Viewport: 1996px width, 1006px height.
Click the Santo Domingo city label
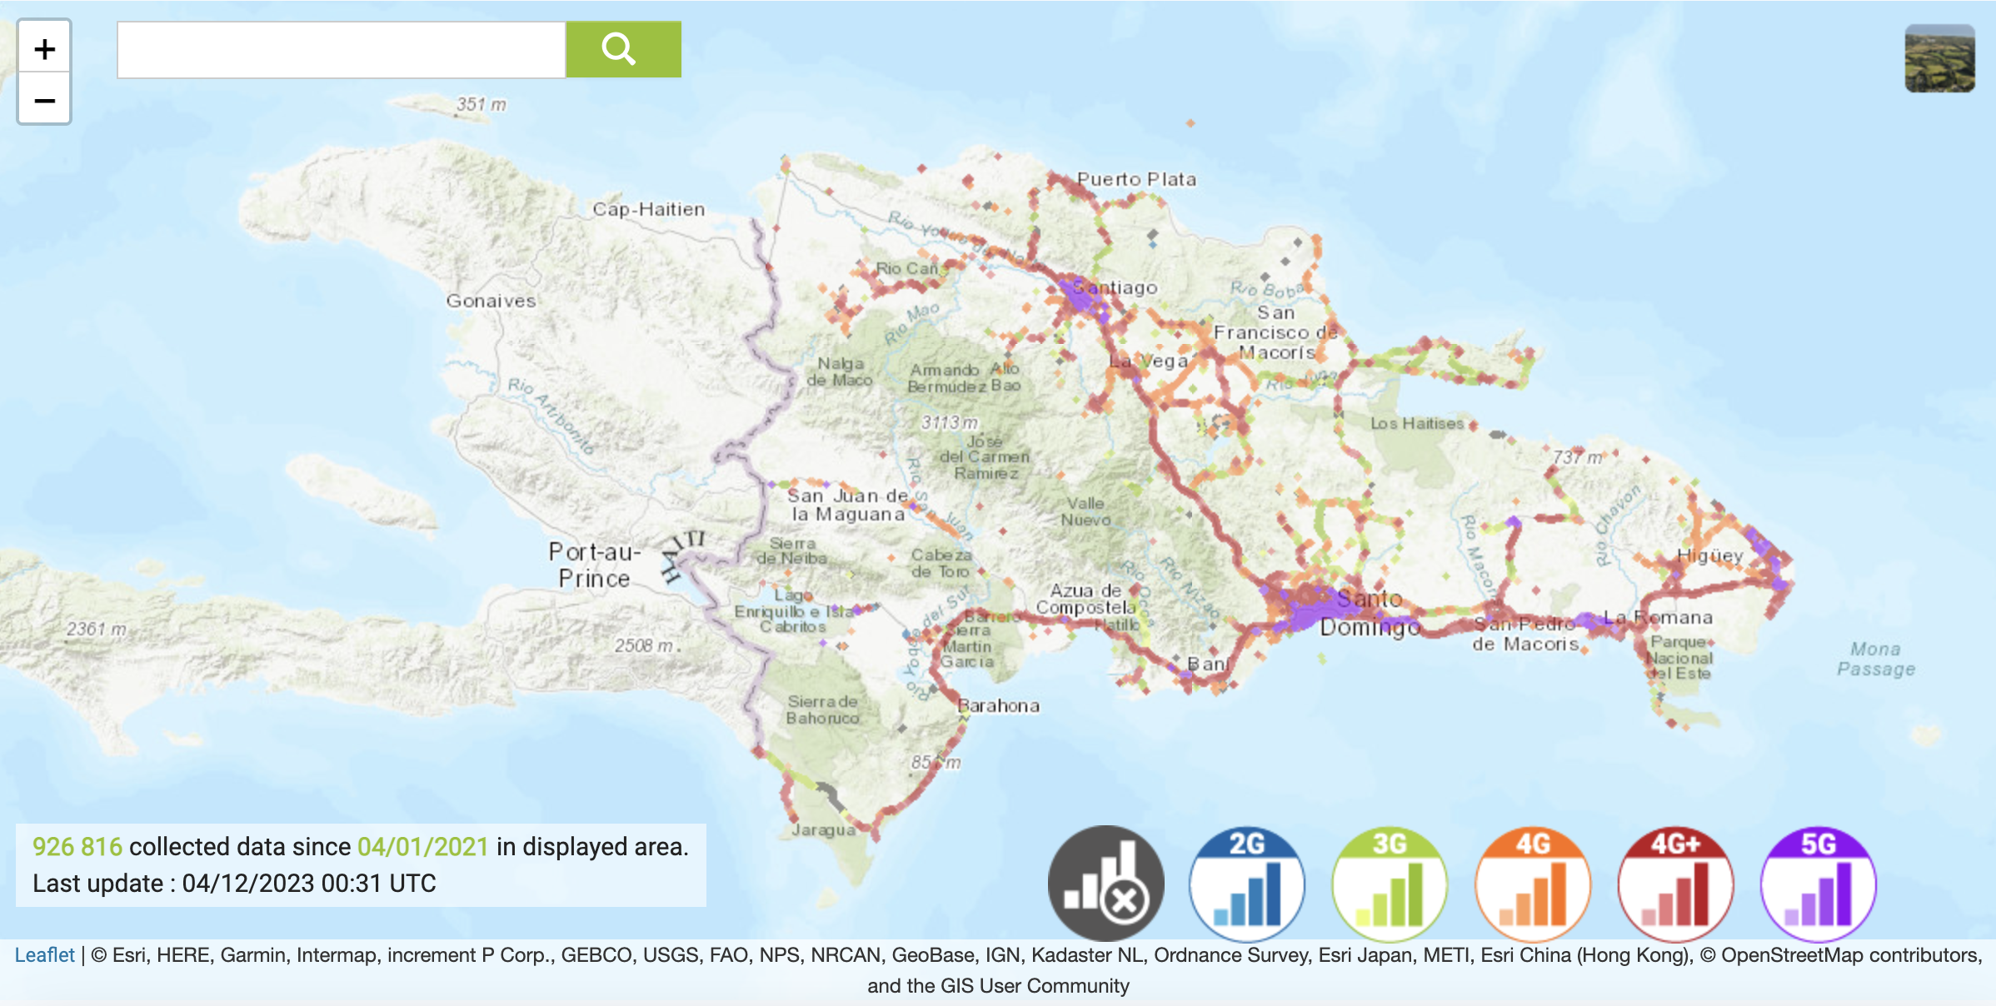tap(1370, 613)
